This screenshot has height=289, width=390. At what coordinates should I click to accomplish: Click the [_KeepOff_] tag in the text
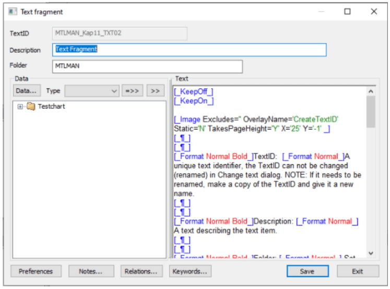coord(194,91)
